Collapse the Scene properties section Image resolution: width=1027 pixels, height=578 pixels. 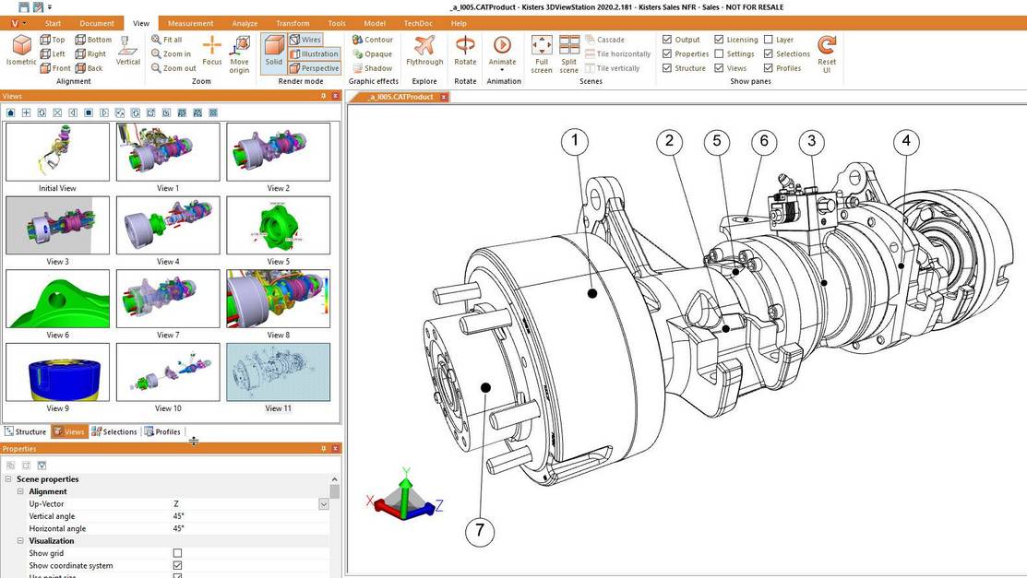point(8,479)
